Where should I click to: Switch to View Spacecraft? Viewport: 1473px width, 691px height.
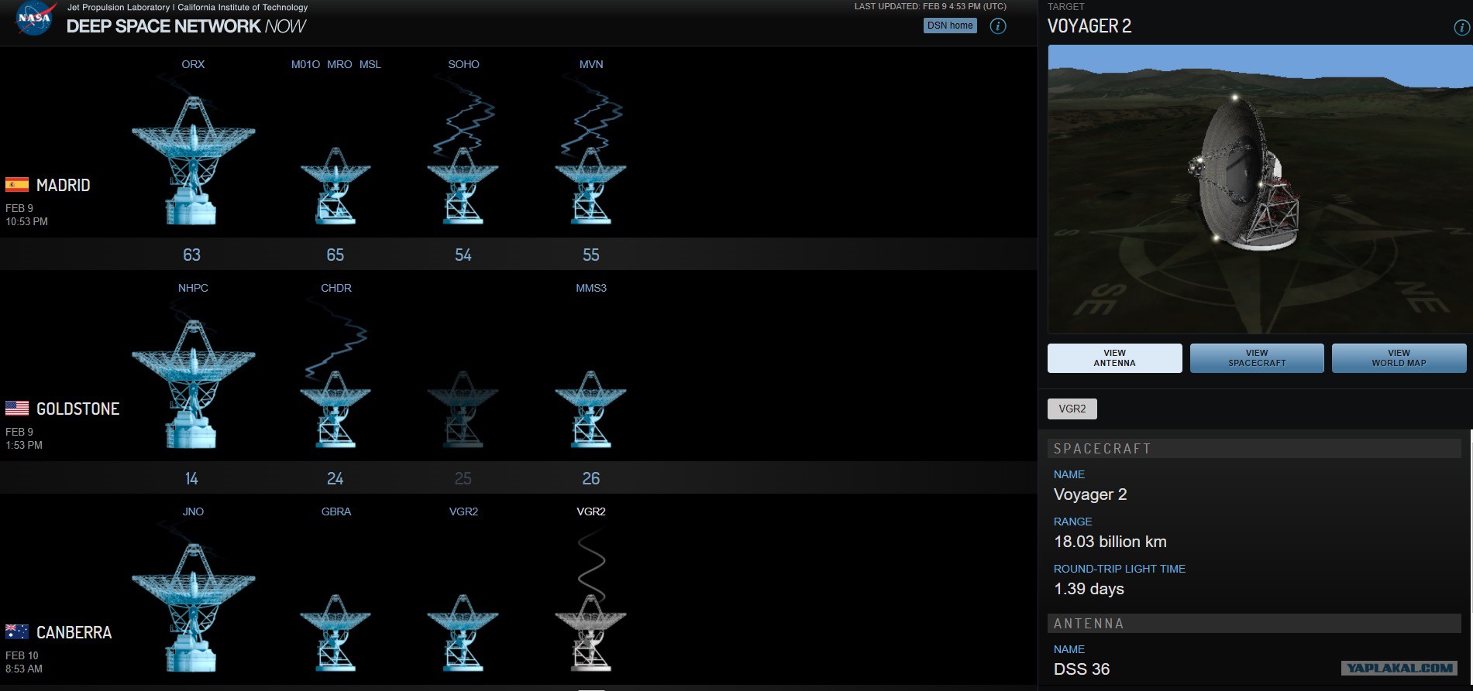point(1257,358)
